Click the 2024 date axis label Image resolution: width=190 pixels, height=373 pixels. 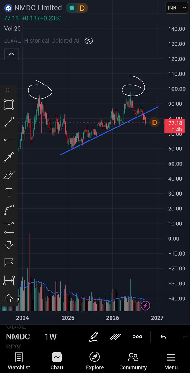pos(22,318)
